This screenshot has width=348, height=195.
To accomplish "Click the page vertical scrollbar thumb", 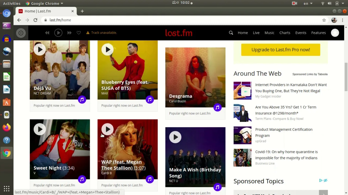I will pyautogui.click(x=346, y=77).
